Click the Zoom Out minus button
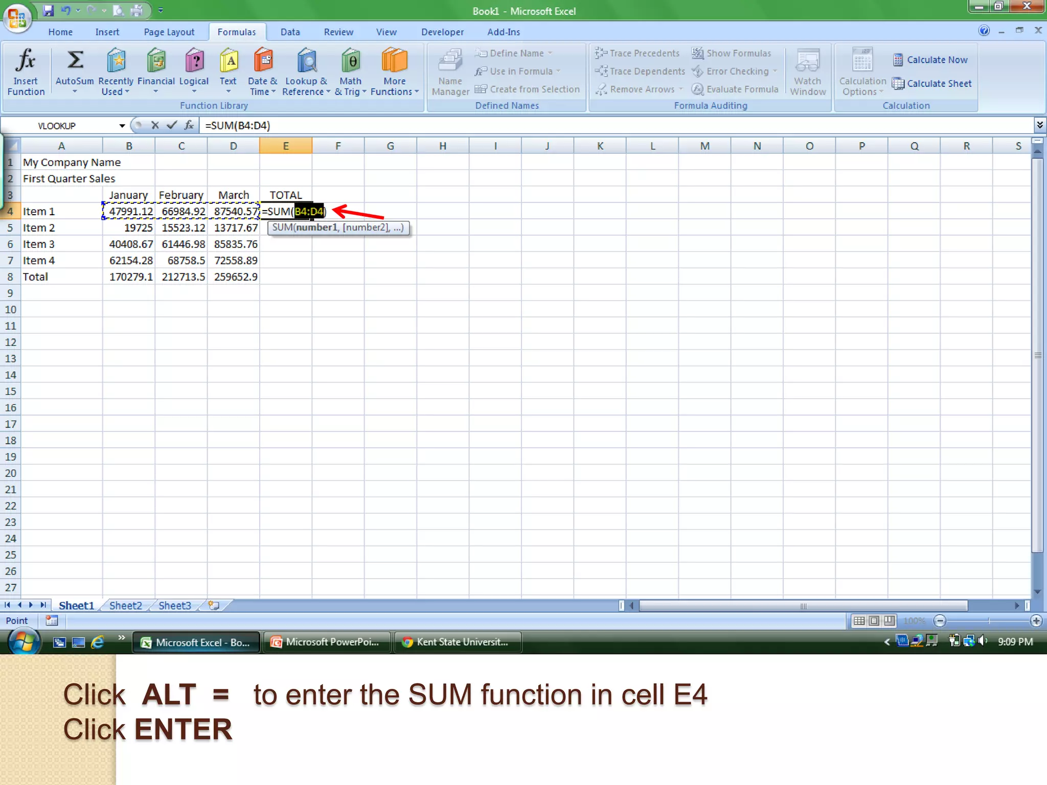 click(x=940, y=621)
